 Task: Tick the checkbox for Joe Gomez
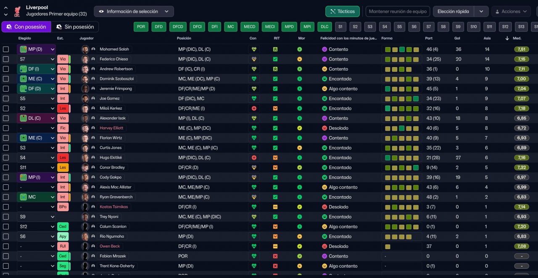6,99
